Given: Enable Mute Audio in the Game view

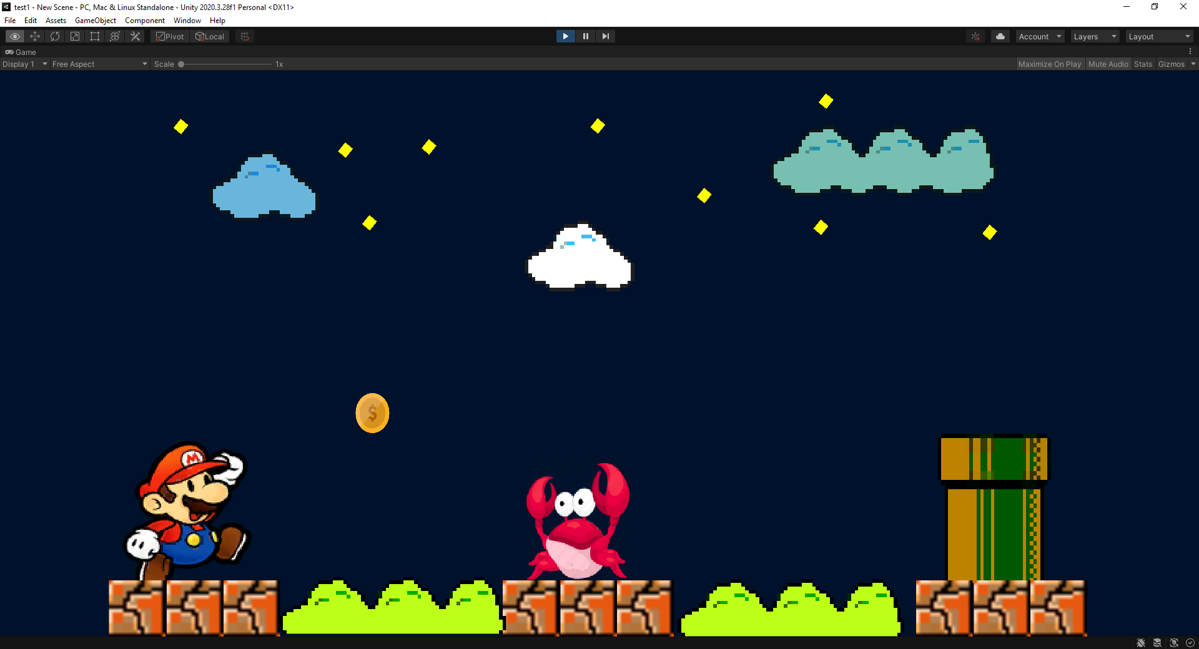Looking at the screenshot, I should coord(1108,64).
